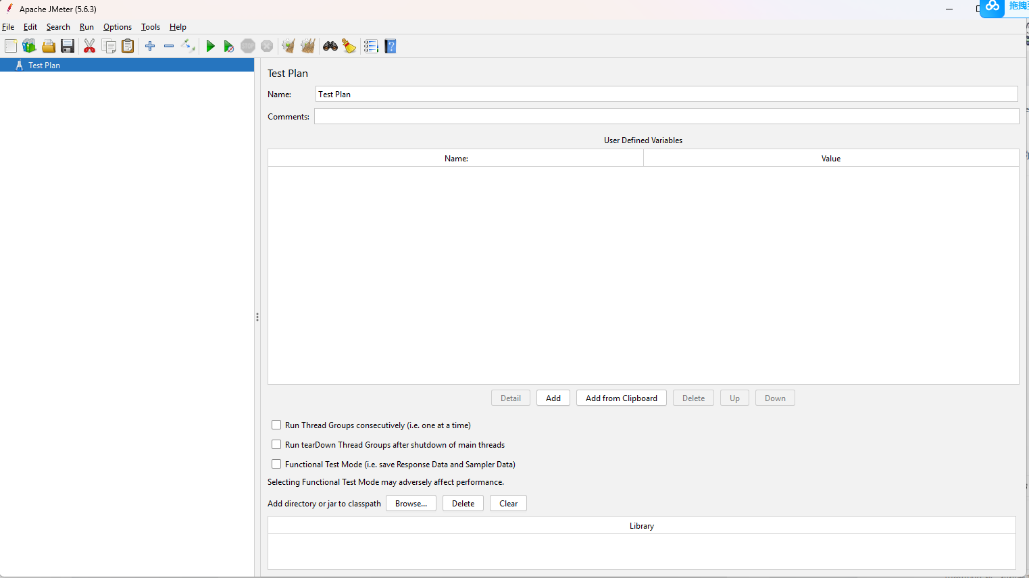Click the Open folder icon

tap(49, 46)
